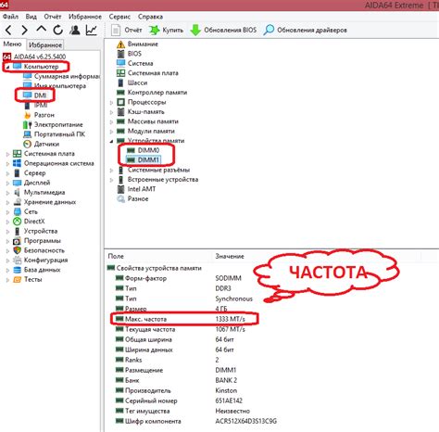The width and height of the screenshot is (439, 432).
Task: Select DIMM0 memory device
Action: pyautogui.click(x=144, y=150)
